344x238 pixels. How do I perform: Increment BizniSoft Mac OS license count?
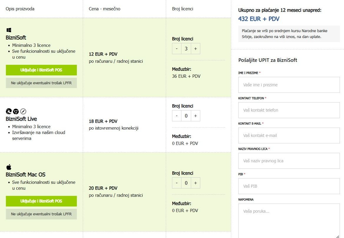[195, 183]
